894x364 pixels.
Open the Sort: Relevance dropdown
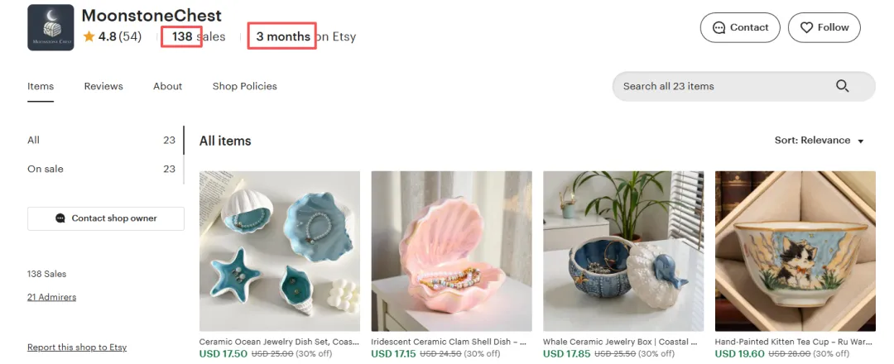point(819,140)
